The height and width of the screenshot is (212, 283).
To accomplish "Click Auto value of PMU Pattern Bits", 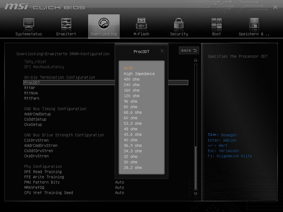I will (120, 182).
